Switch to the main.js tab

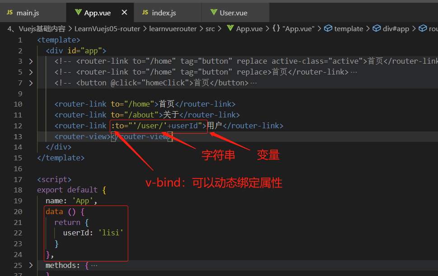point(33,13)
